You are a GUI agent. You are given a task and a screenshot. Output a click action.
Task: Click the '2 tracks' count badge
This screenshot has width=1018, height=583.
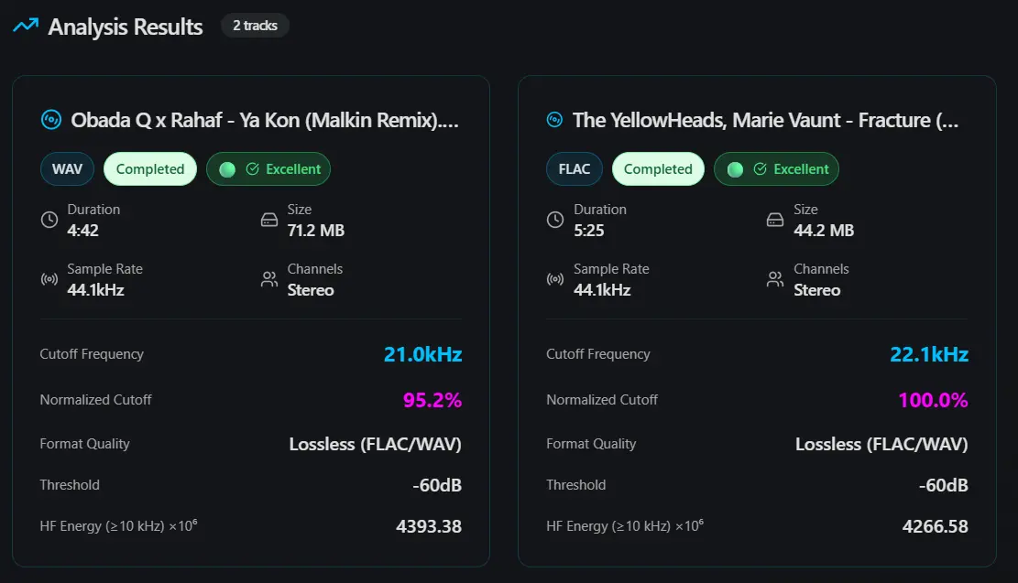tap(255, 26)
